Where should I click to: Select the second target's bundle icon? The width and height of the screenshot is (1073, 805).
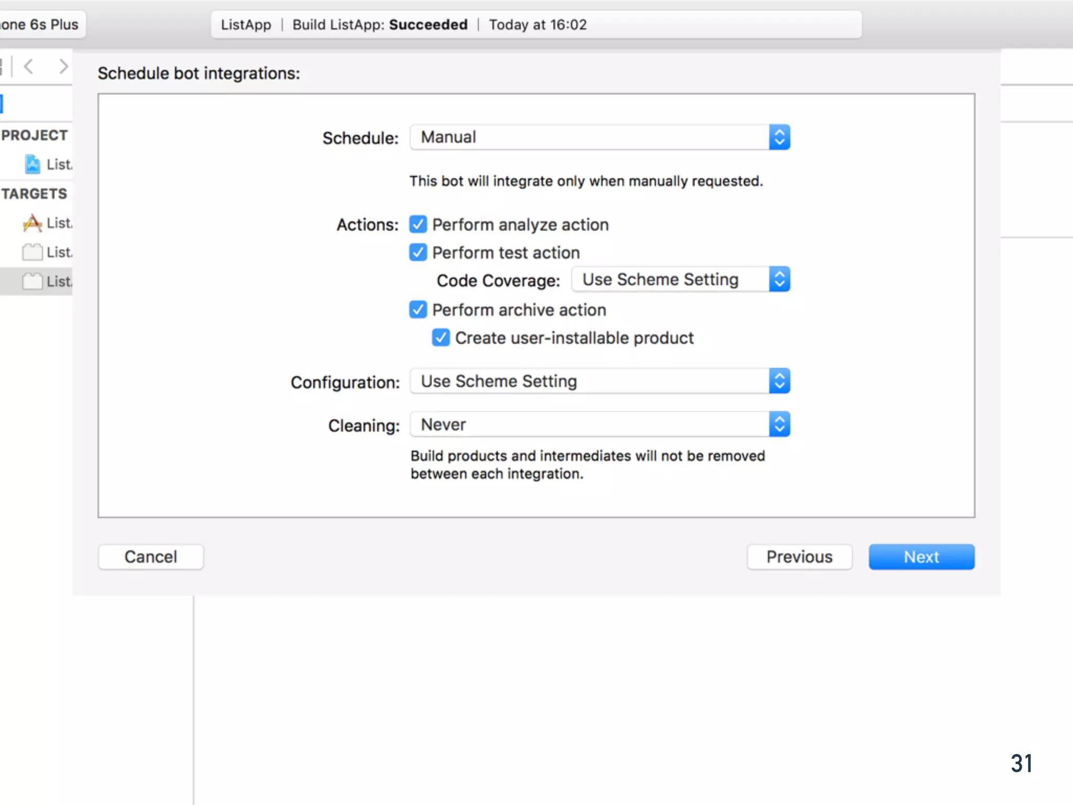coord(32,252)
